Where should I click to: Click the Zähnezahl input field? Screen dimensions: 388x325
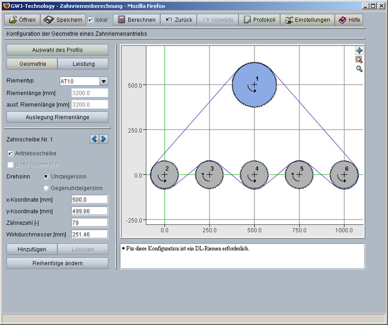[89, 223]
